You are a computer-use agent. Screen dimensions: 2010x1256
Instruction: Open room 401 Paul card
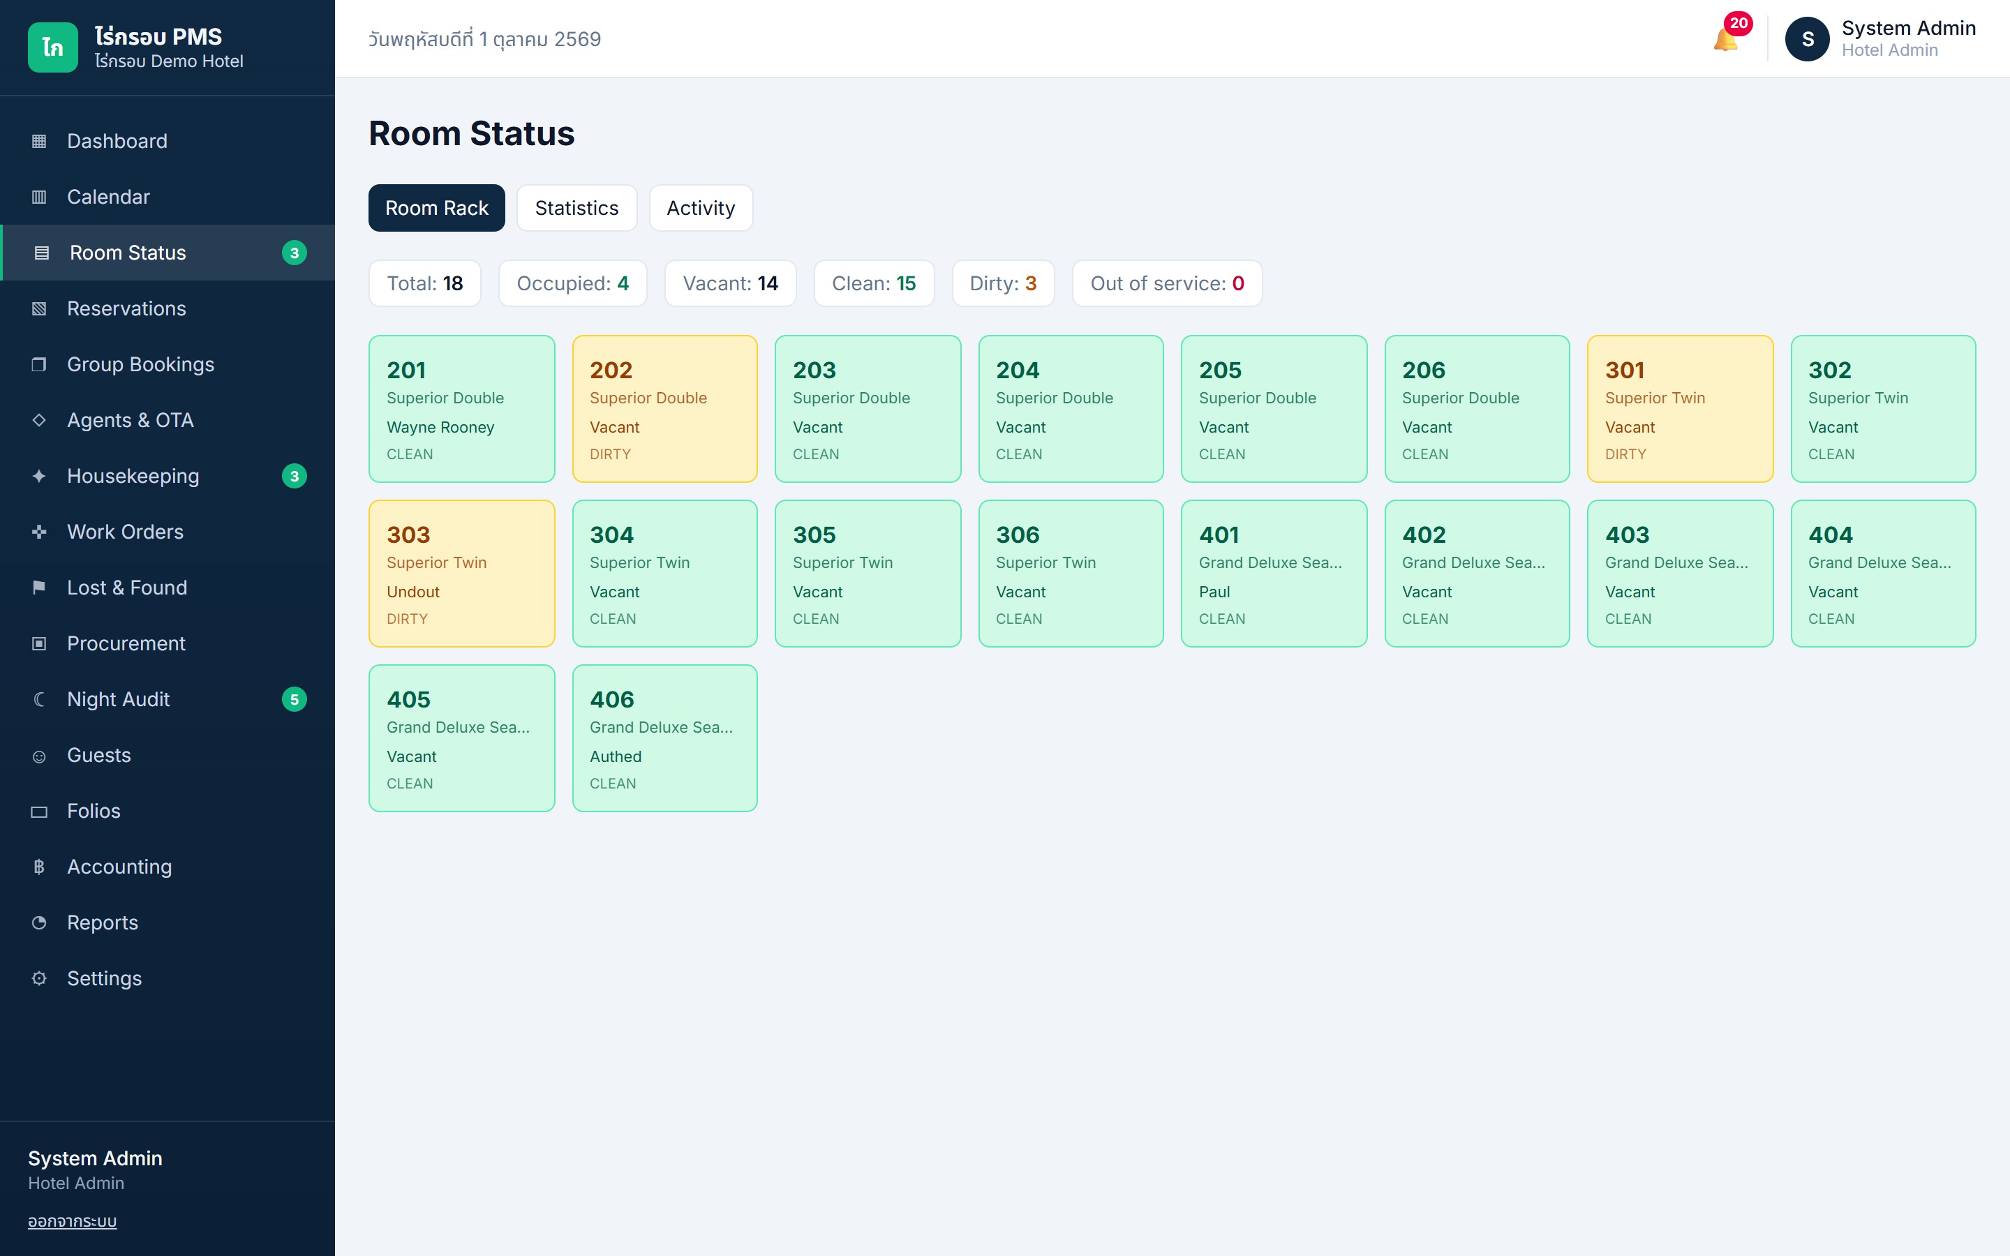coord(1274,573)
